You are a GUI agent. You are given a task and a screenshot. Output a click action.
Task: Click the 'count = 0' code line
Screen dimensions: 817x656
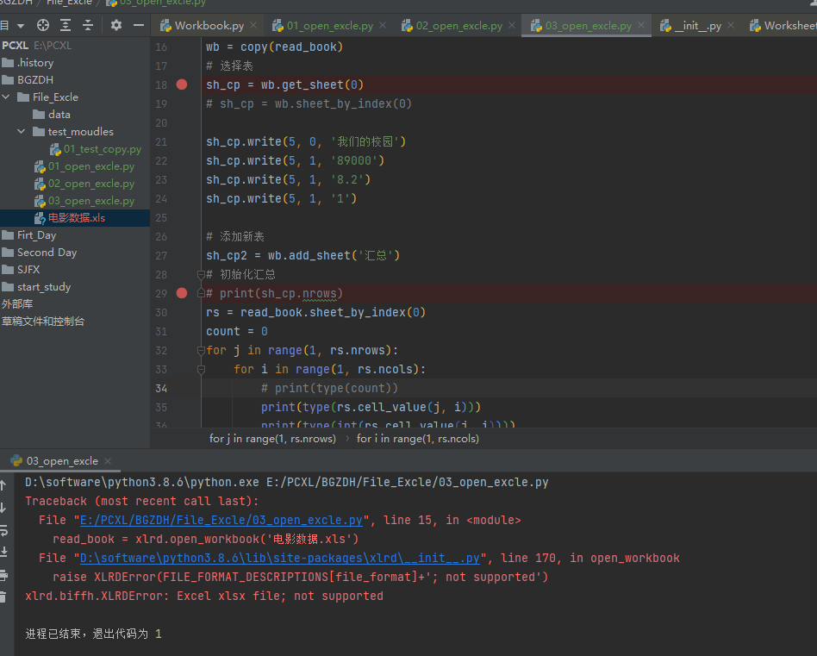[x=237, y=331]
